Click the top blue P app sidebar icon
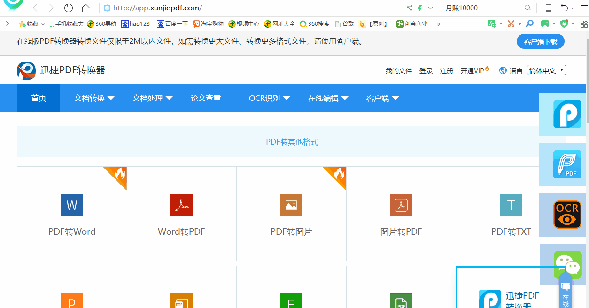Image resolution: width=589 pixels, height=308 pixels. tap(567, 114)
